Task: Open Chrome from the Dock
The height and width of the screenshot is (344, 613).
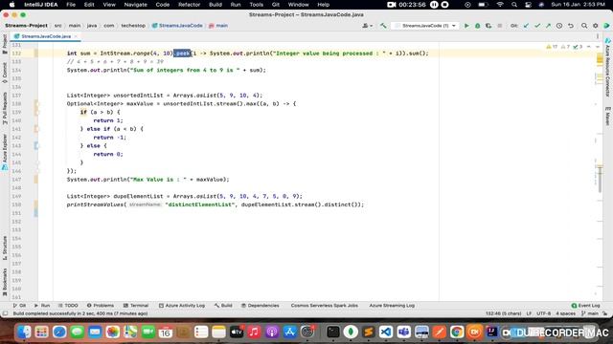Action: tap(457, 332)
